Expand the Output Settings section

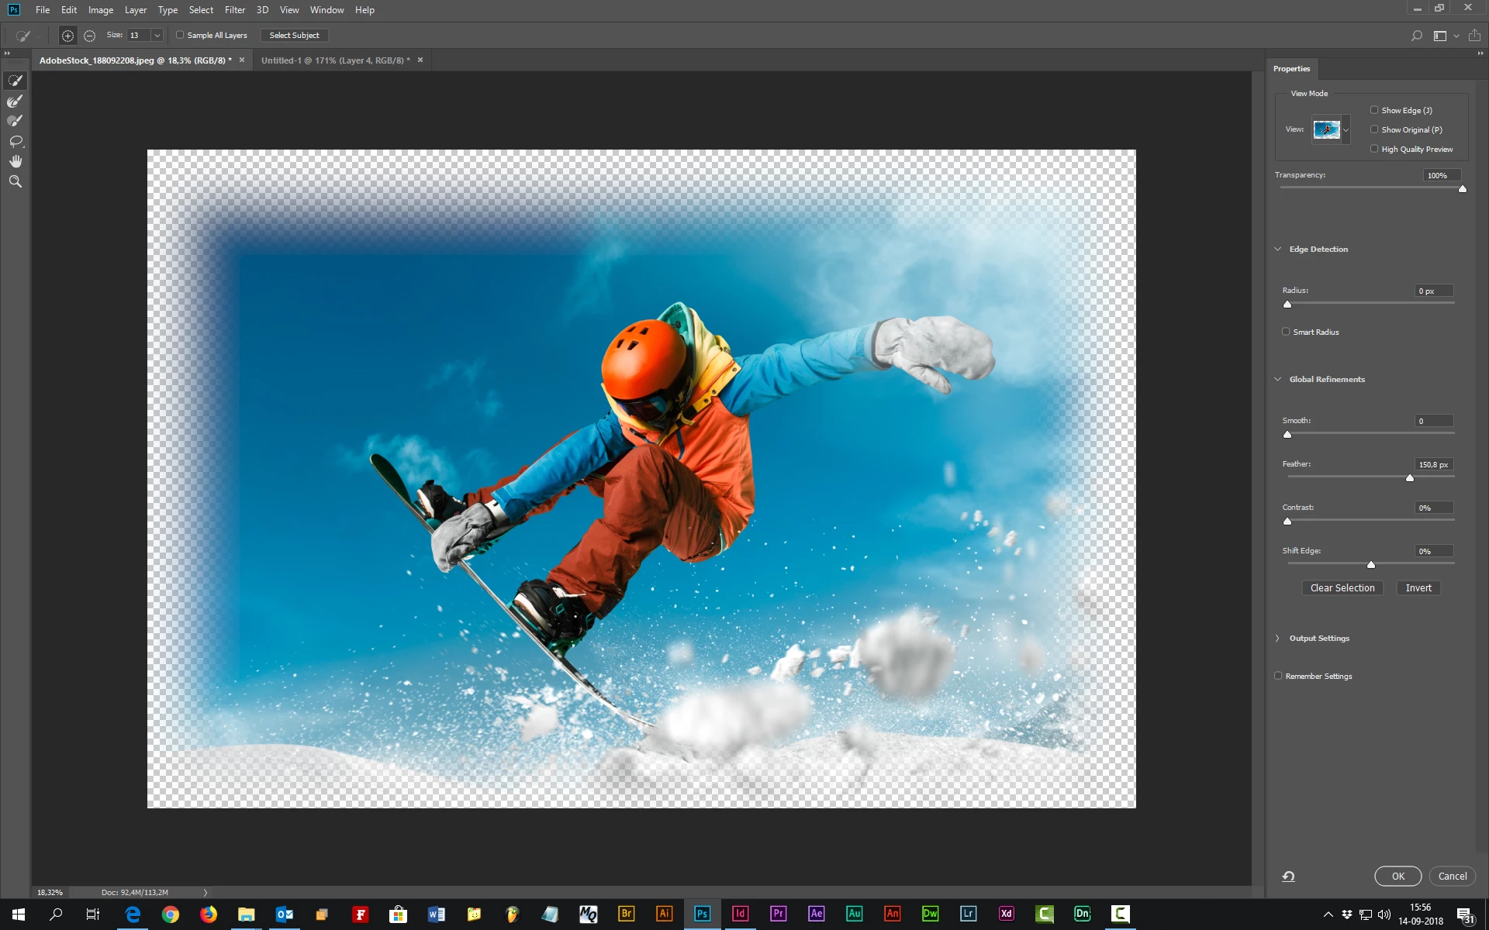(x=1277, y=639)
